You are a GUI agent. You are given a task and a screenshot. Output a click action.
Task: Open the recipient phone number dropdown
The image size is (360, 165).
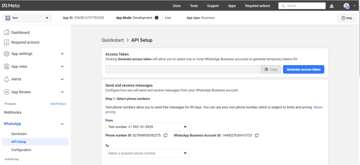tap(147, 153)
